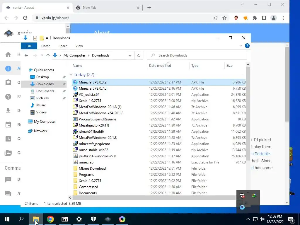Show hidden system tray icons
Image resolution: width=300 pixels, height=225 pixels.
coord(248,219)
